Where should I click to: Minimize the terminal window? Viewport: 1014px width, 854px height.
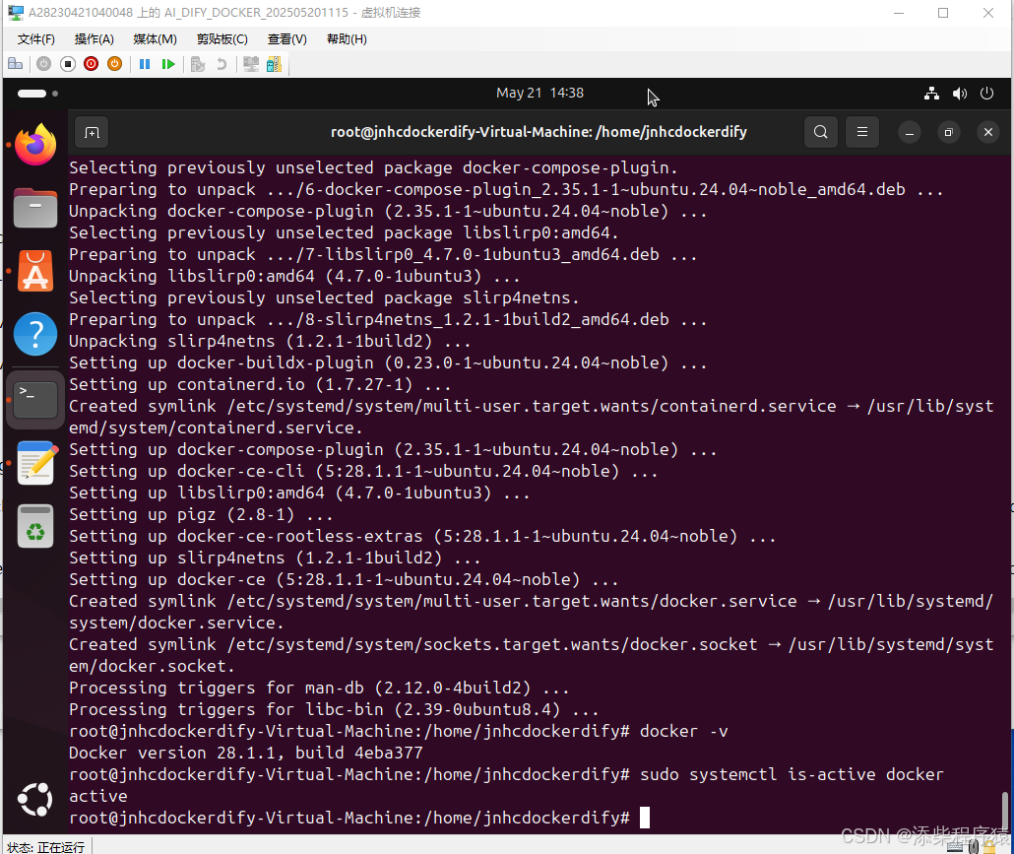tap(910, 133)
